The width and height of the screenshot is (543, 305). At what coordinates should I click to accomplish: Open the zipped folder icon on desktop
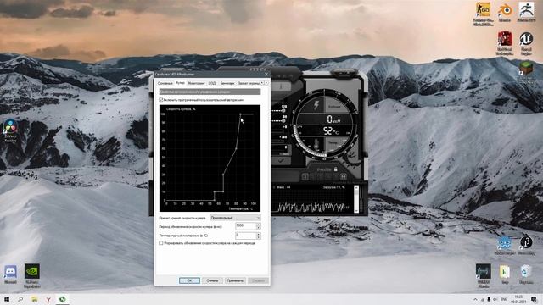coord(505,274)
